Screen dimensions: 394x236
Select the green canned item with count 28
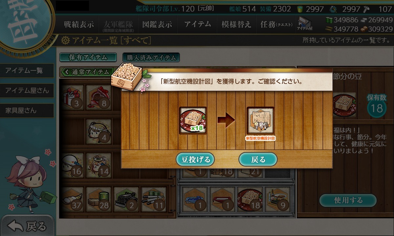pyautogui.click(x=98, y=199)
